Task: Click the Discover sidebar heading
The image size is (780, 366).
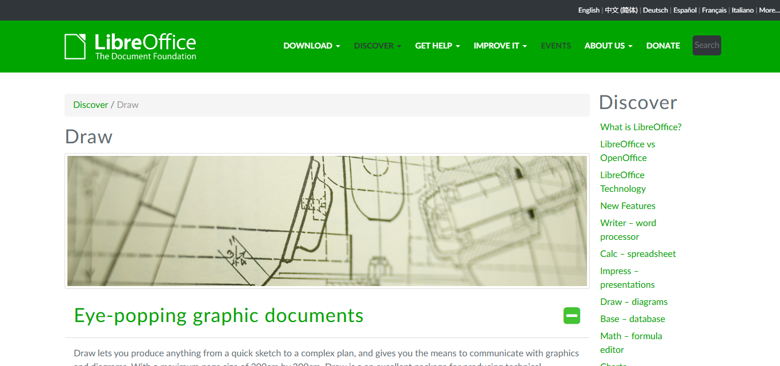Action: coord(638,103)
